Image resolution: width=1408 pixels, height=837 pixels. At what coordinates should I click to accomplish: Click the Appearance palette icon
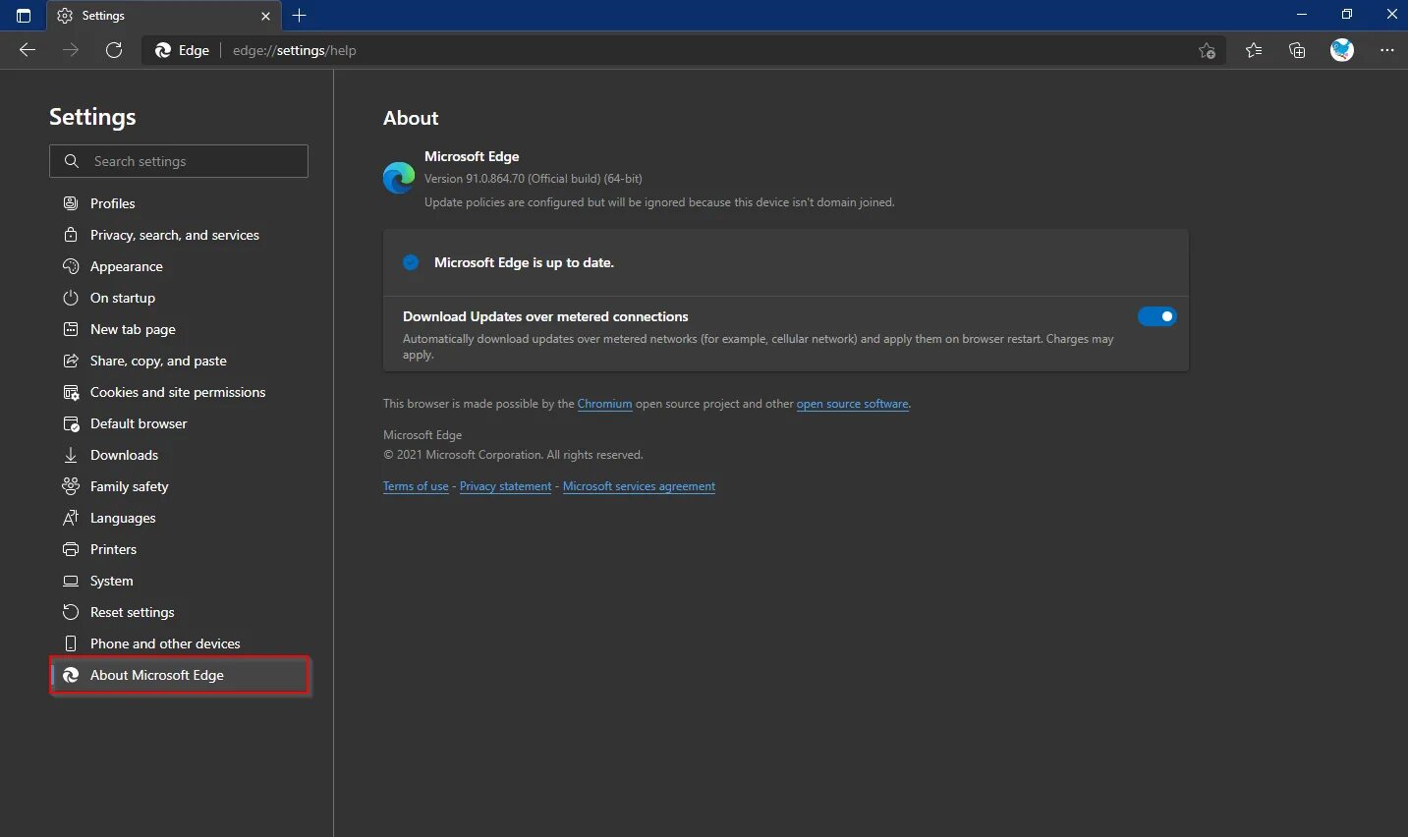click(71, 266)
